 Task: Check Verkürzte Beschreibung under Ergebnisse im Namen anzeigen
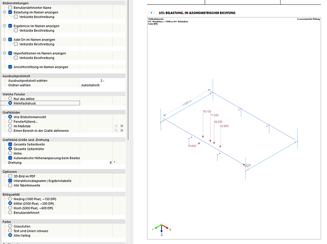point(16,30)
